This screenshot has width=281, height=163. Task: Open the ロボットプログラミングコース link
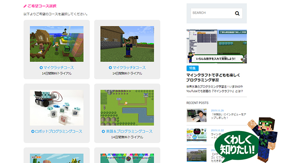[x=59, y=131]
